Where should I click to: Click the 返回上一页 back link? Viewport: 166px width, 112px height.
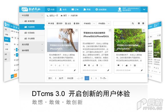52,15
